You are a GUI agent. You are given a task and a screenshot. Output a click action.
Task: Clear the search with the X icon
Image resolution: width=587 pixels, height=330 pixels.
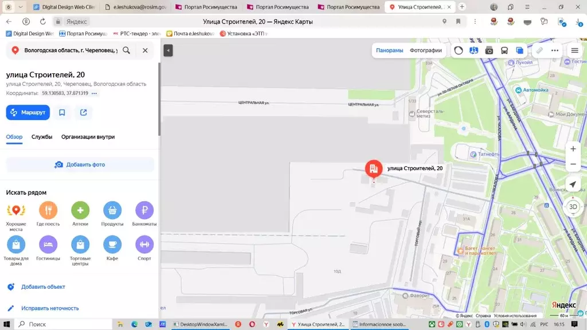pyautogui.click(x=145, y=50)
